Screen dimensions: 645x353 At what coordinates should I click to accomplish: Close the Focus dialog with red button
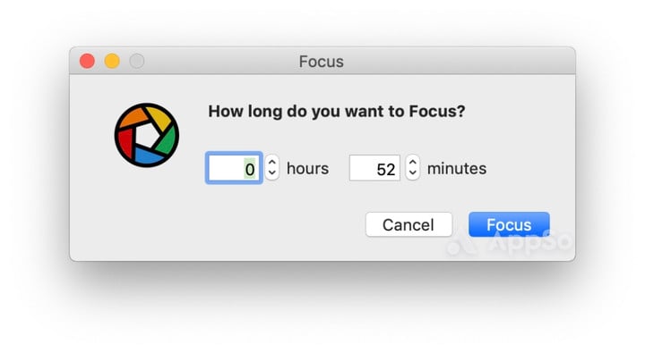87,61
